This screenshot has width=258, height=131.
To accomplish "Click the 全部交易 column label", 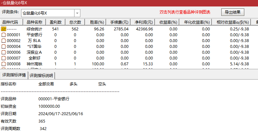I will pyautogui.click(x=46, y=84).
